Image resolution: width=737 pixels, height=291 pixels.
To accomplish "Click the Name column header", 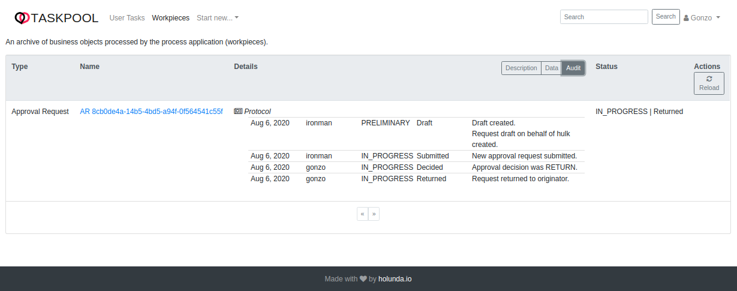I will point(89,67).
